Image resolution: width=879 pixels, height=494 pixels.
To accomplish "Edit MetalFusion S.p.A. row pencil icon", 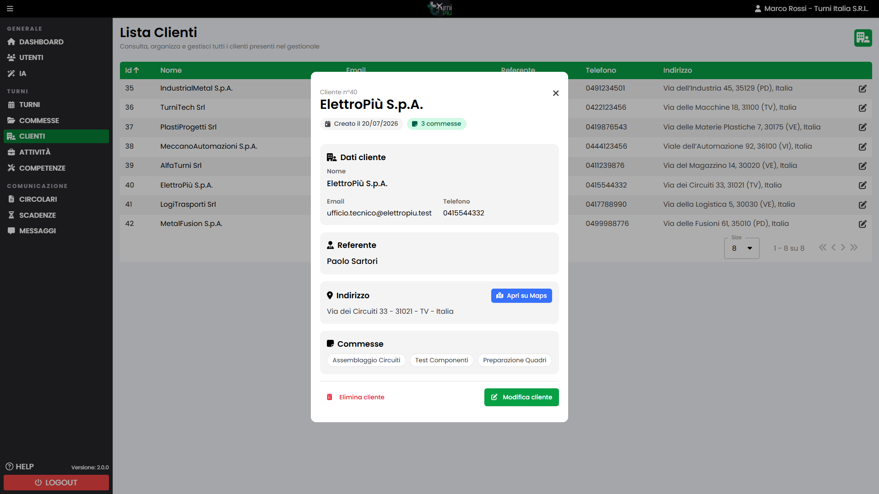I will (x=863, y=224).
